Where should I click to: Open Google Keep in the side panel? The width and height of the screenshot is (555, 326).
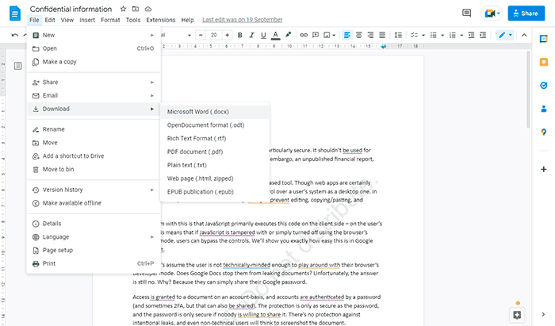pos(544,62)
